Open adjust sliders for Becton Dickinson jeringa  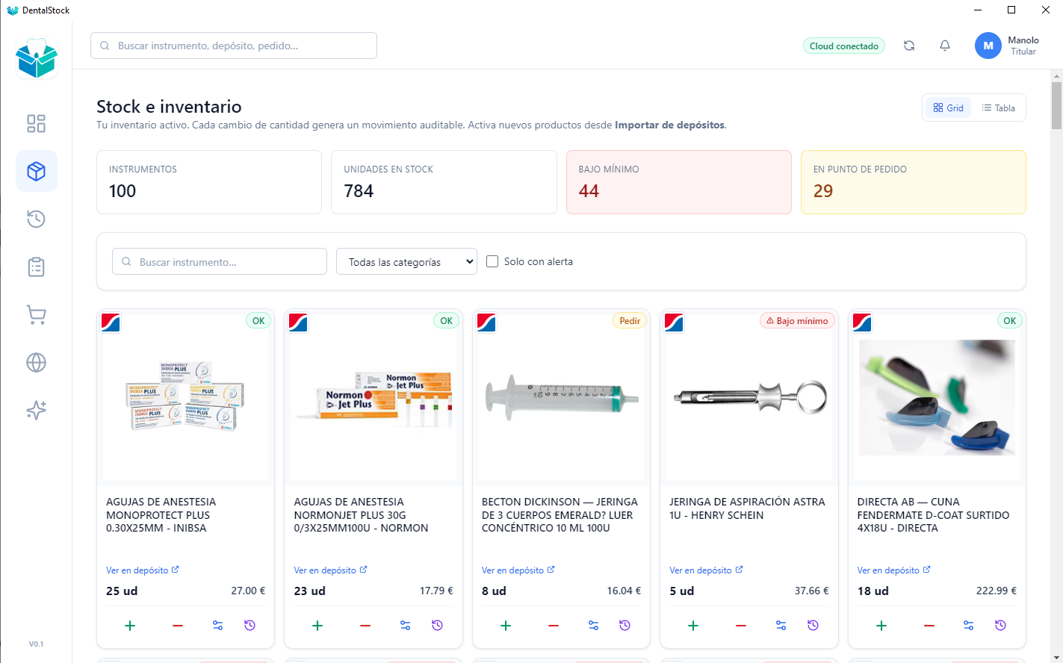pos(593,626)
